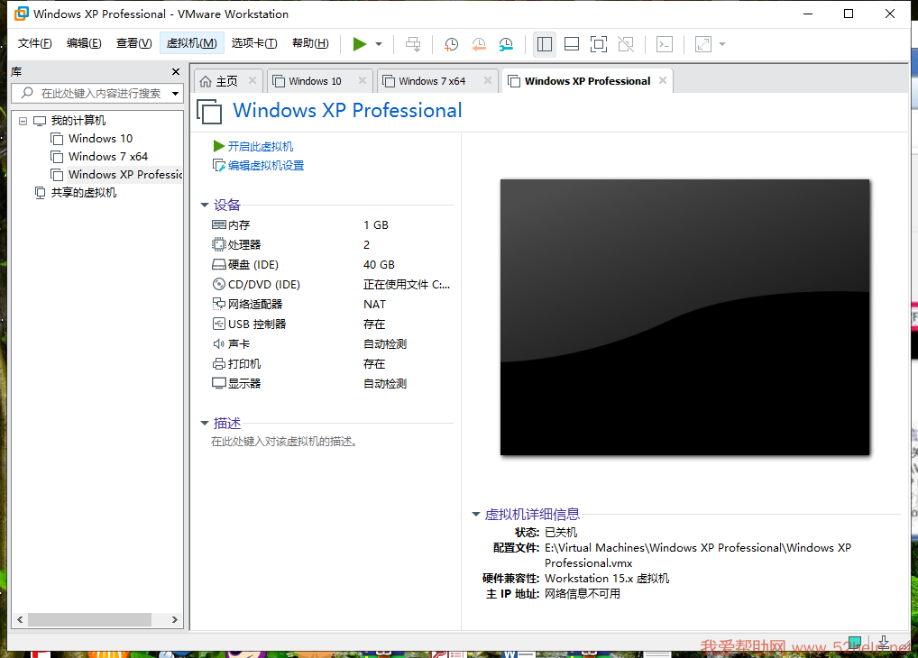Collapse the 设备 section
This screenshot has height=658, width=918.
point(205,205)
